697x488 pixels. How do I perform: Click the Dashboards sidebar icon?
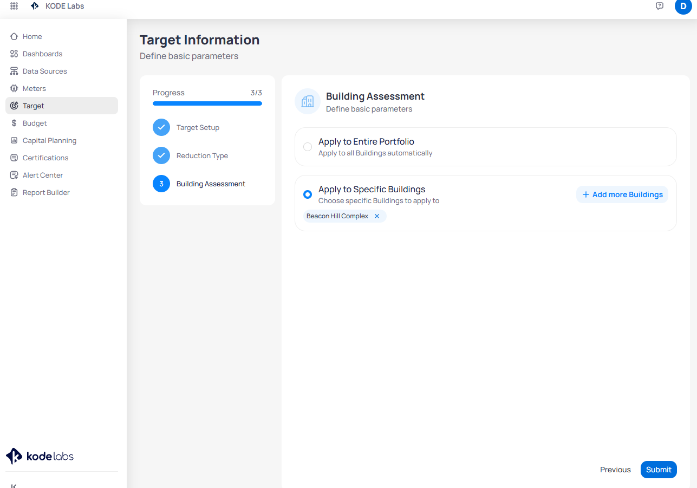[x=14, y=54]
